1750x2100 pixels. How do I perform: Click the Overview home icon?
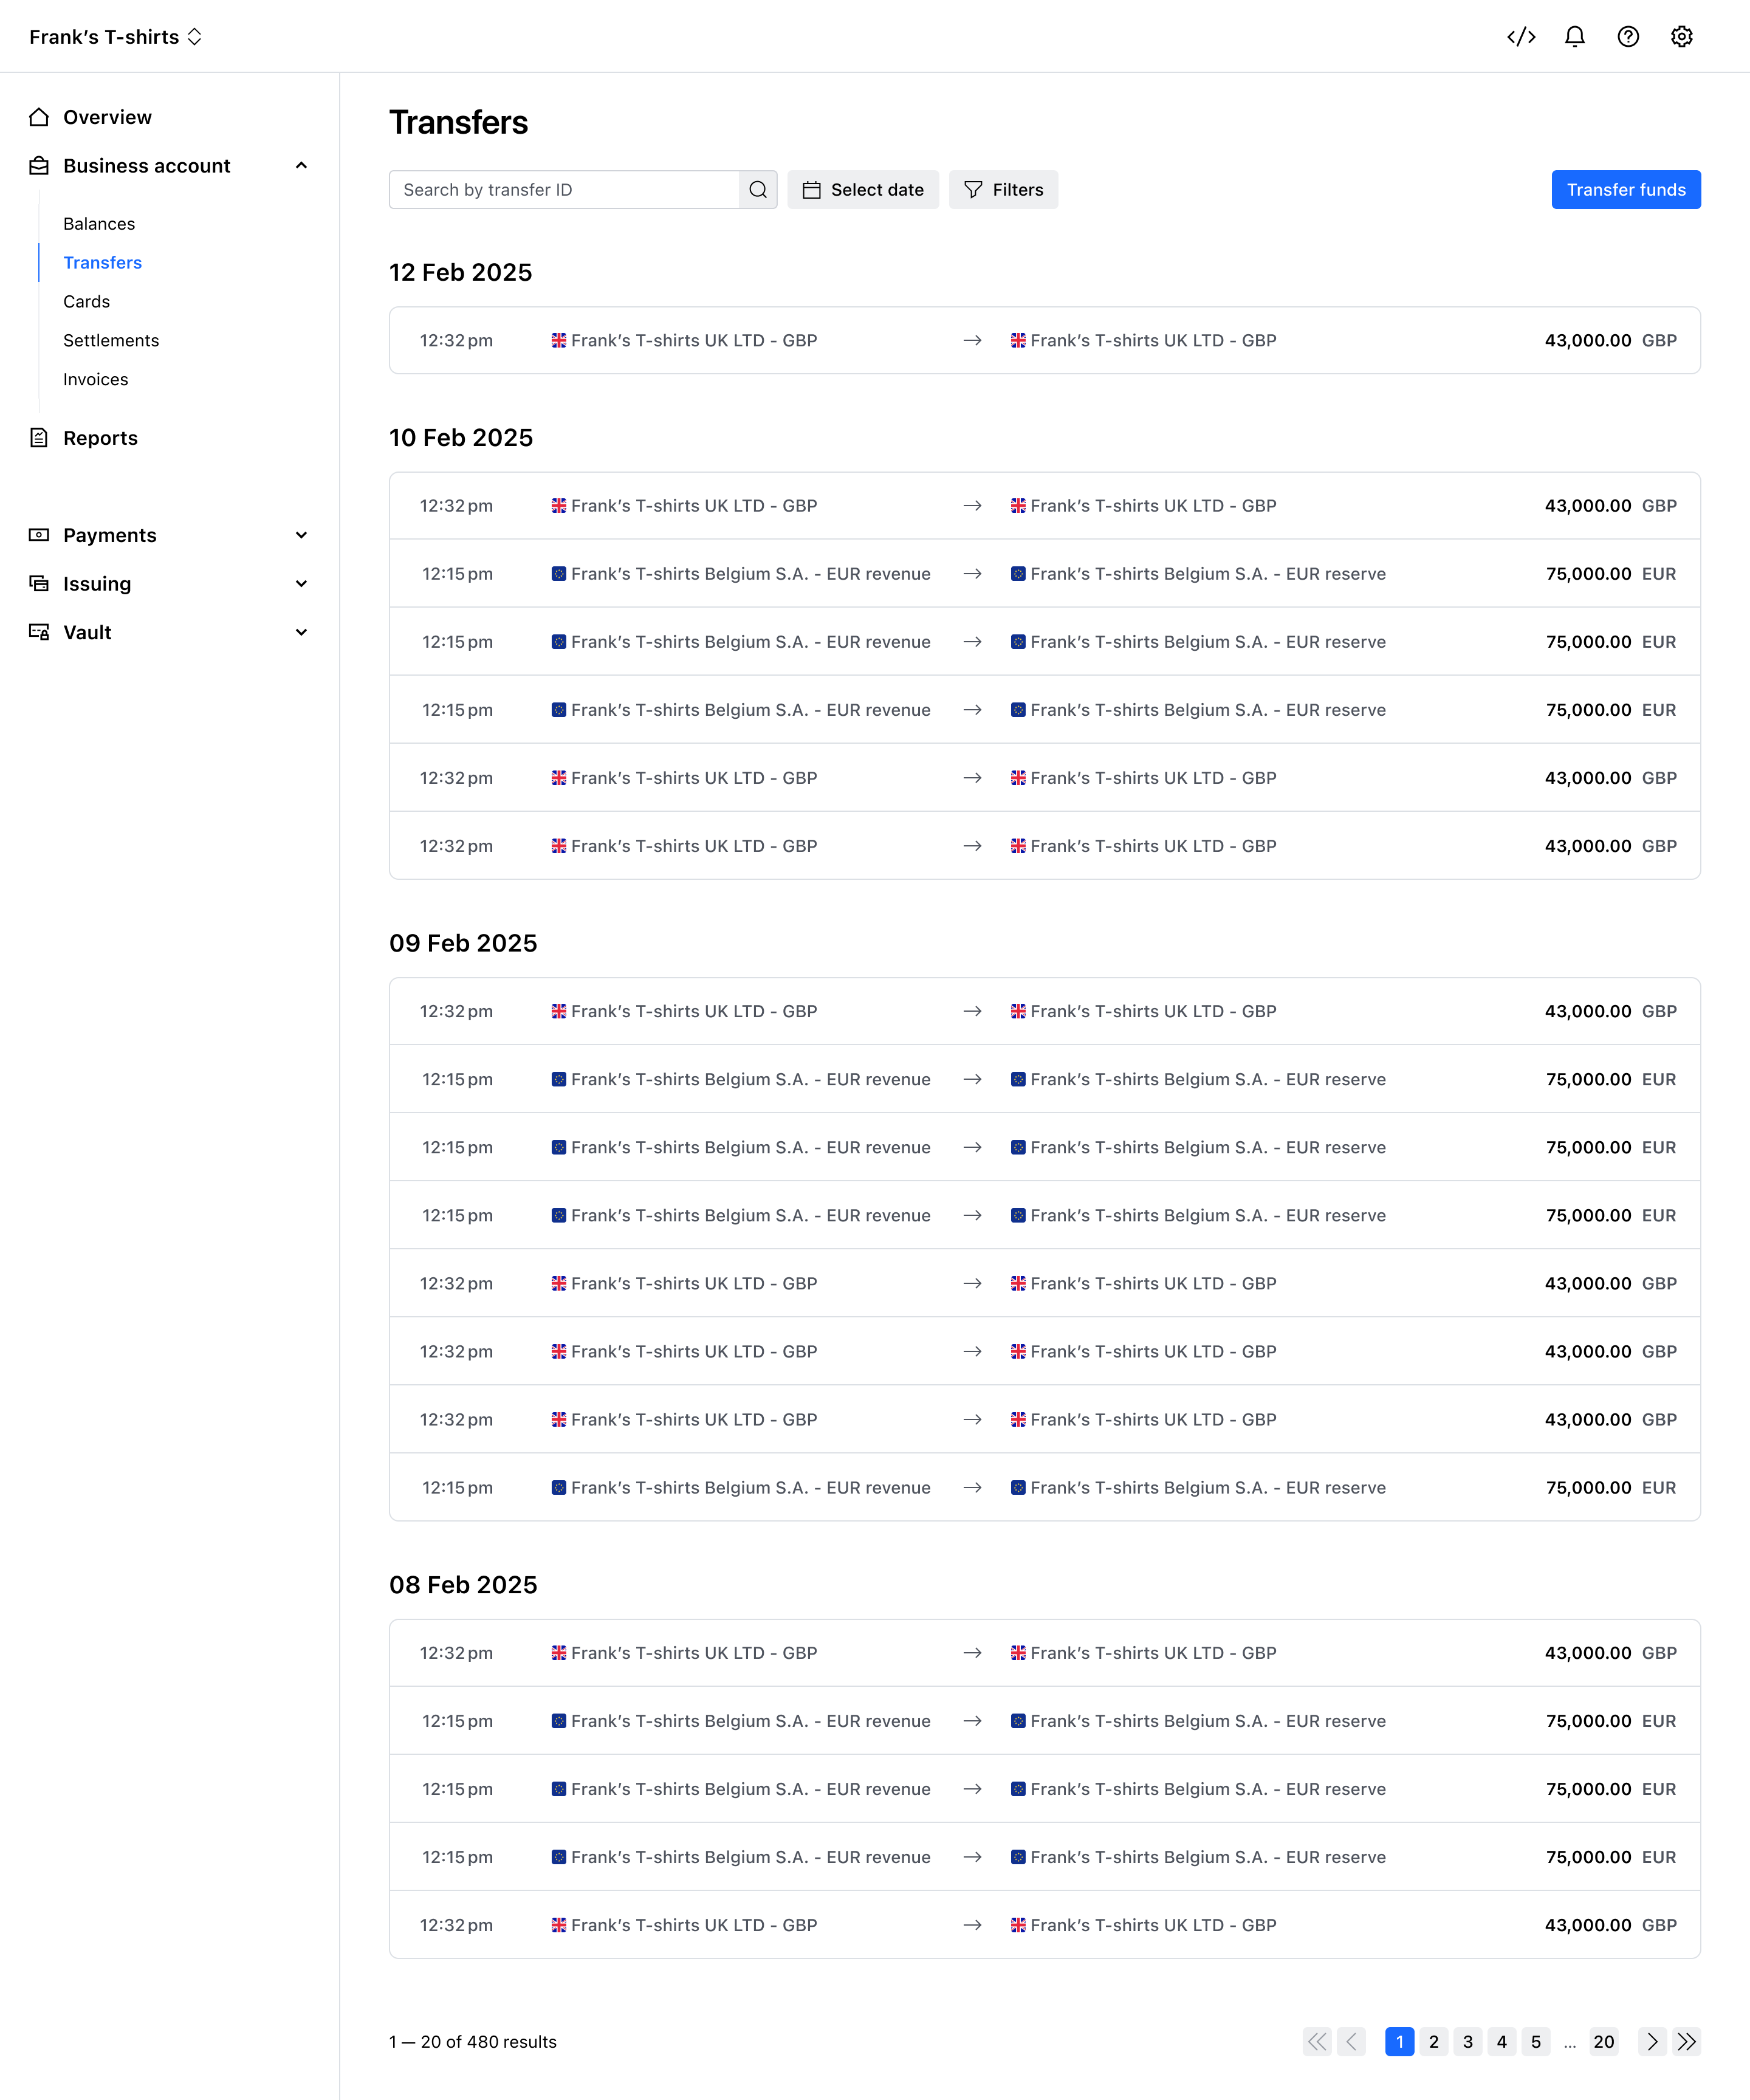(x=39, y=117)
